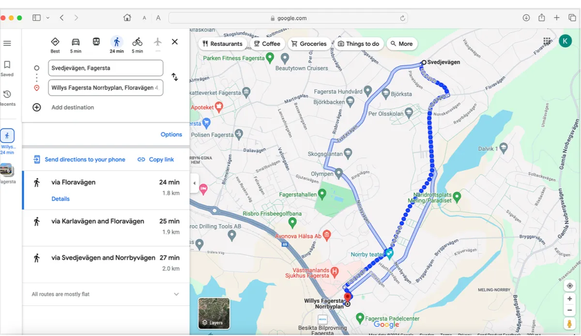Image resolution: width=581 pixels, height=336 pixels.
Task: Filter map by Groceries
Action: coord(309,44)
